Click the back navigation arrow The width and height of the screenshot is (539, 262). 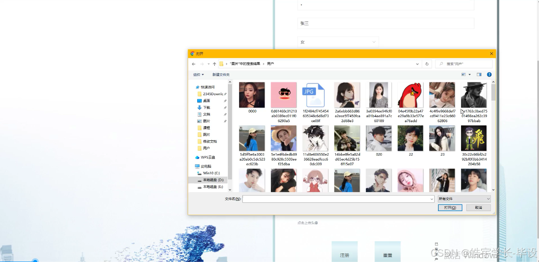coord(193,64)
